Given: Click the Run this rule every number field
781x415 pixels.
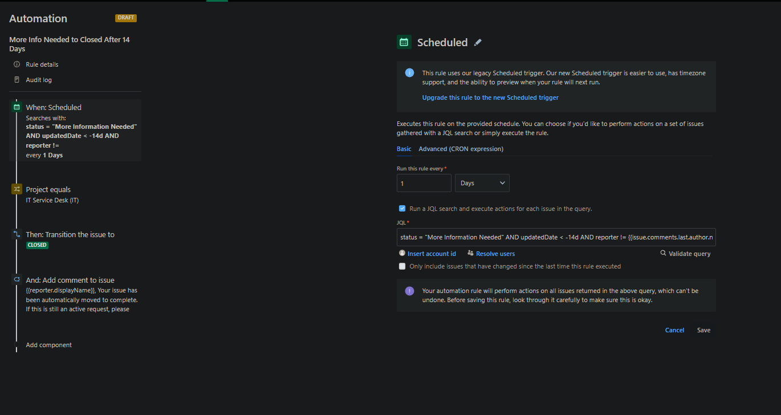Looking at the screenshot, I should (424, 183).
